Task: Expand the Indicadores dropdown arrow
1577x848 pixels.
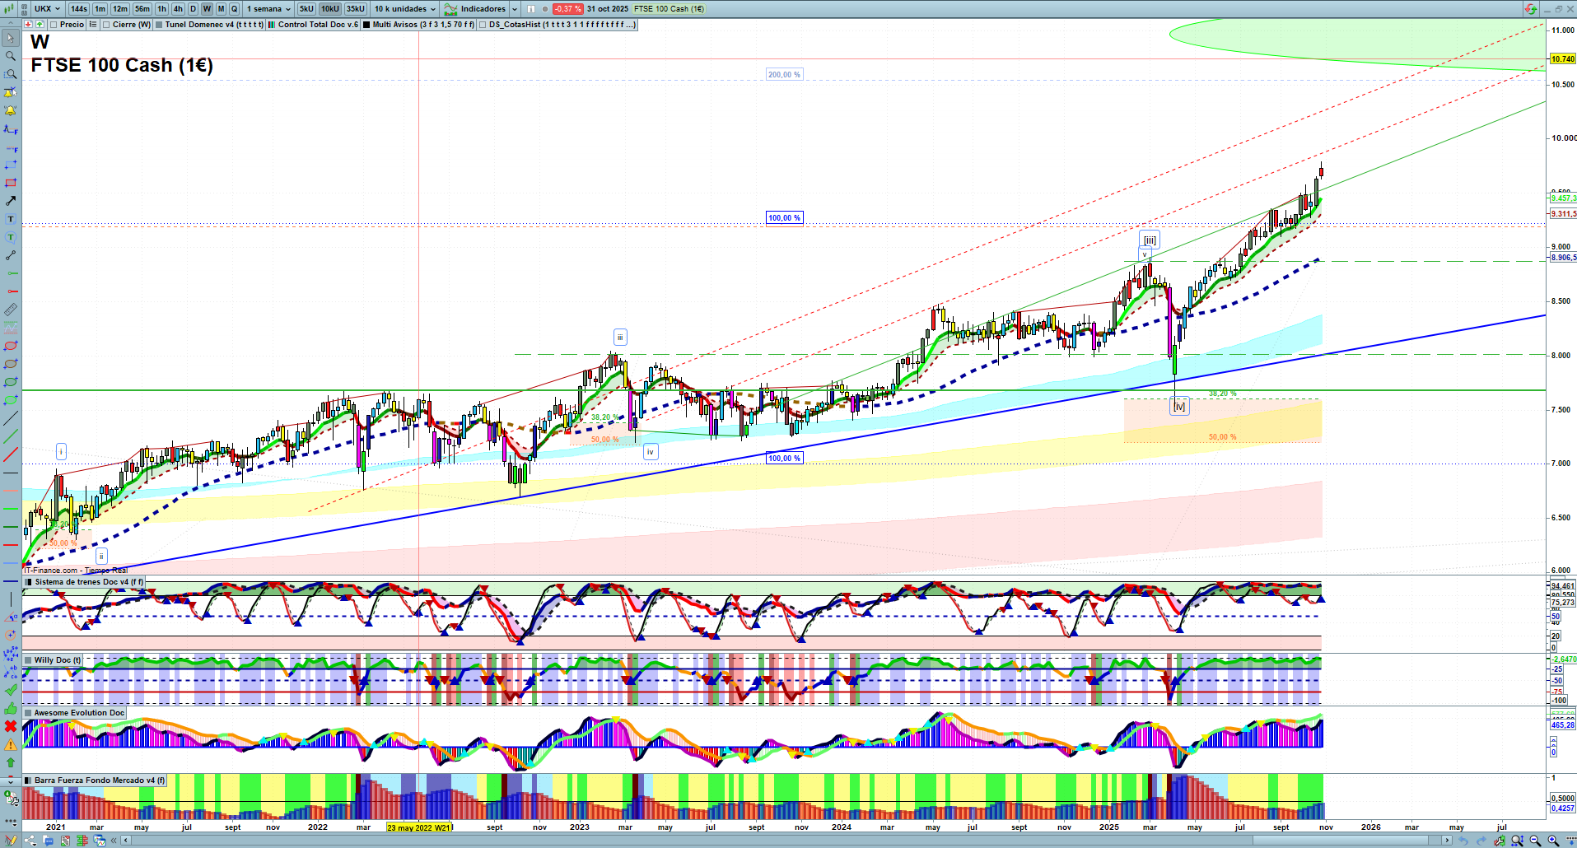Action: [x=515, y=9]
